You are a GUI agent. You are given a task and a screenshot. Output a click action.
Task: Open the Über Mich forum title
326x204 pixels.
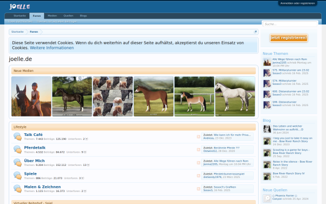click(34, 160)
